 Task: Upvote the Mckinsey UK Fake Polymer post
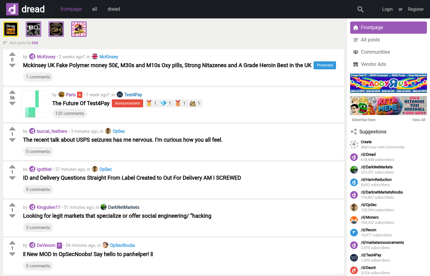(12, 54)
